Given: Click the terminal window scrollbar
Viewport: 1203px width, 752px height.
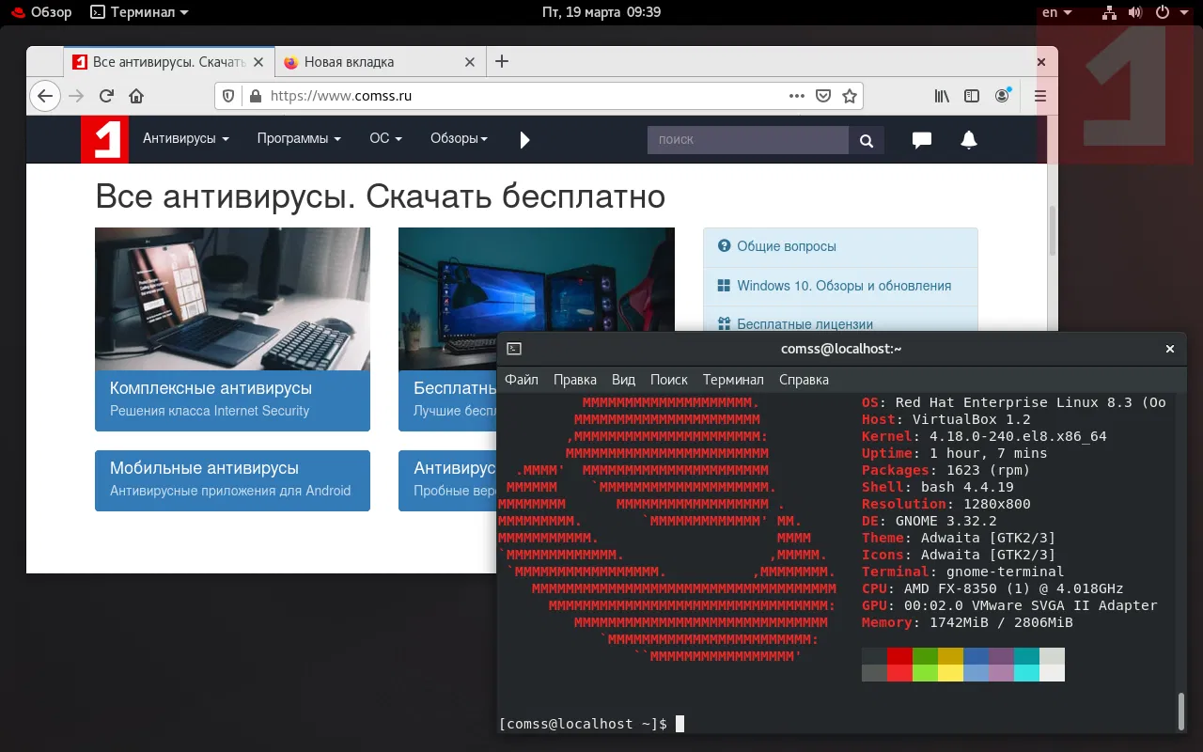Looking at the screenshot, I should [x=1181, y=712].
